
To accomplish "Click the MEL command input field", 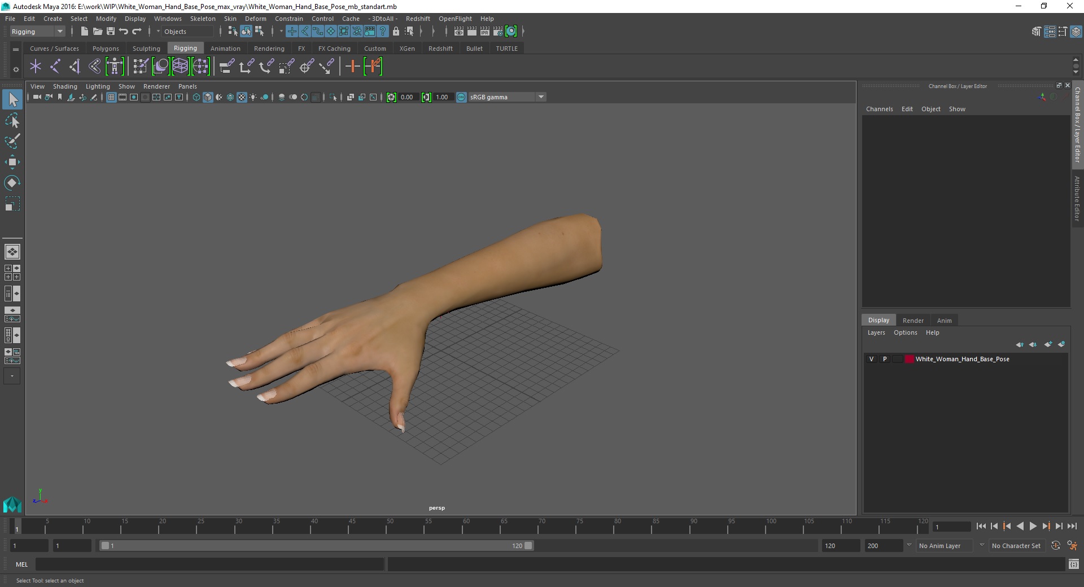I will tap(209, 564).
